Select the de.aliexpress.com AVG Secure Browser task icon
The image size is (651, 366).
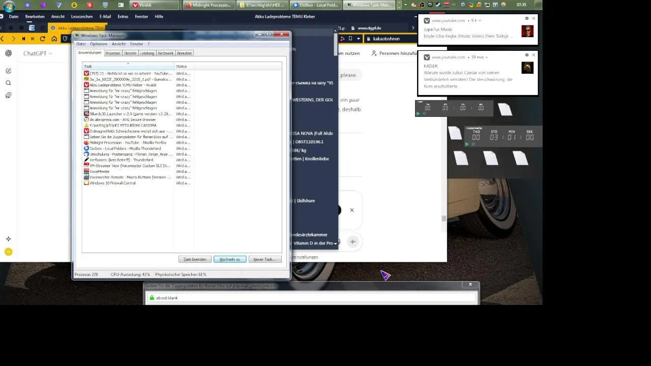pos(86,119)
